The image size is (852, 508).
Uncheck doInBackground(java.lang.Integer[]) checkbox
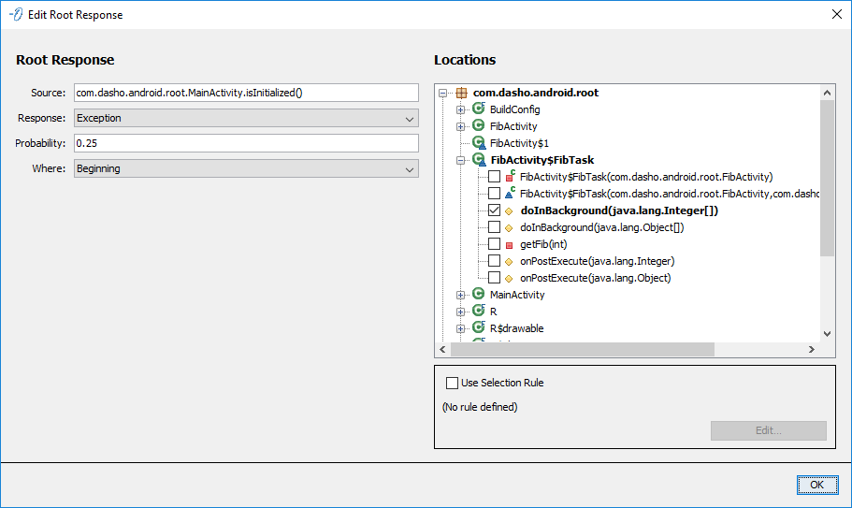(494, 210)
